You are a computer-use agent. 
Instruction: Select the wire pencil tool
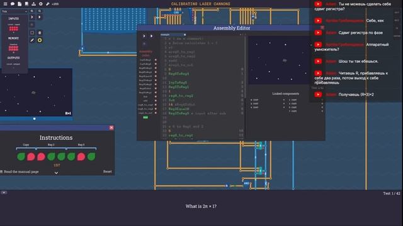pos(32,40)
